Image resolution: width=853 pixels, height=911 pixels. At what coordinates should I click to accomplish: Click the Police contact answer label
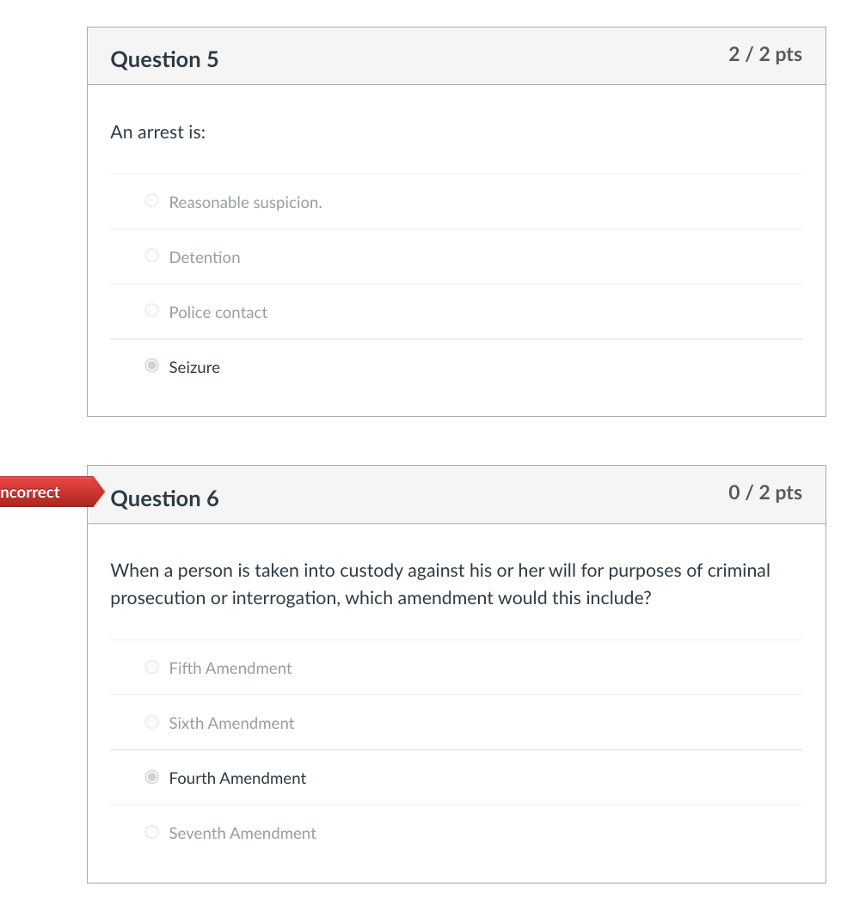pos(218,312)
